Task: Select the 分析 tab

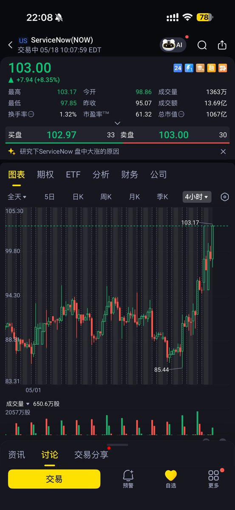Action: pyautogui.click(x=101, y=175)
